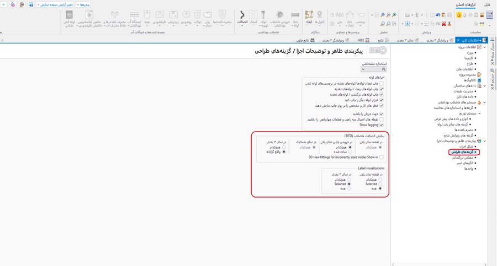Open the H&E document tab
Viewport: 497px width, 266px height.
click(363, 40)
